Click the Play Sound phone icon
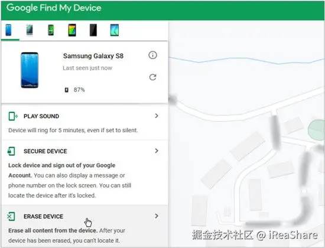The width and height of the screenshot is (325, 248). click(12, 116)
